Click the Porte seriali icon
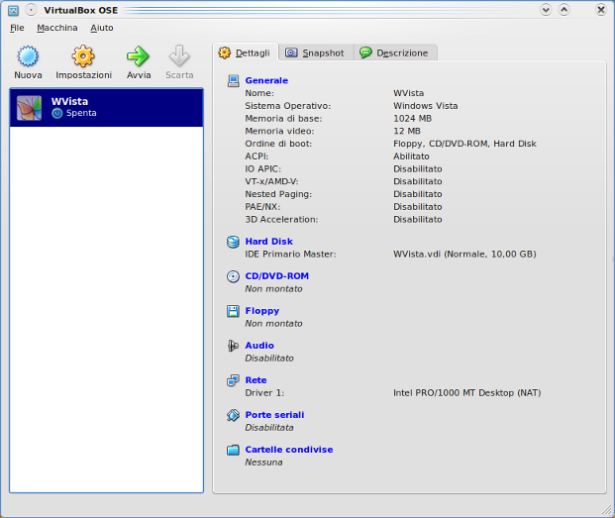615x518 pixels. (x=233, y=415)
